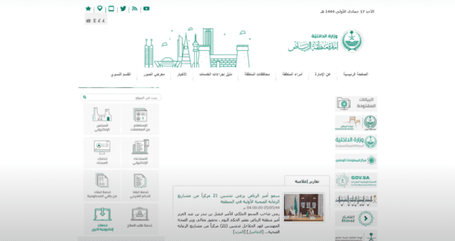Open the green news headline link

(229, 199)
